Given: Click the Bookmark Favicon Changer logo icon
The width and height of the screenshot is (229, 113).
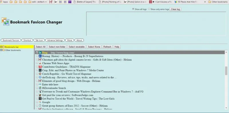Looking at the screenshot, I should point(5,21).
